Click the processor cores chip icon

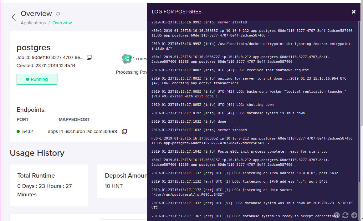pos(126,59)
